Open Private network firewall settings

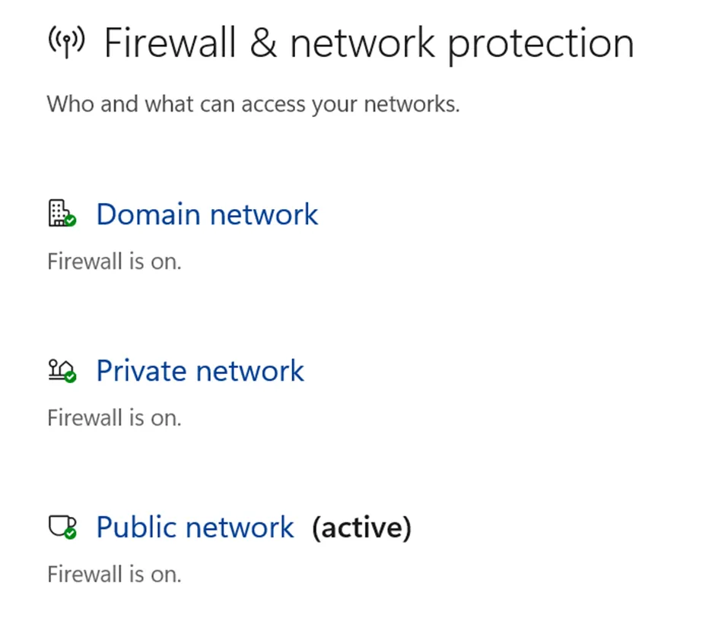pos(200,371)
